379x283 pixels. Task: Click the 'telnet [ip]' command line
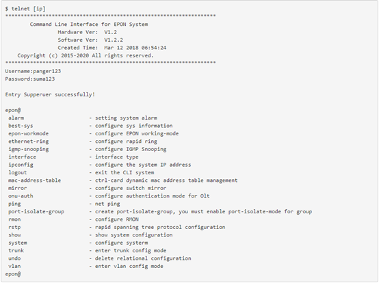(25, 9)
